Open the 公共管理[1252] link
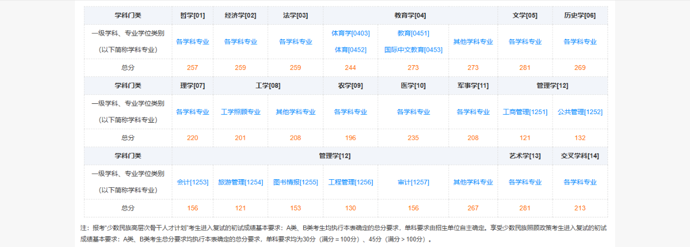Screen dimensions: 690x247 pos(580,112)
